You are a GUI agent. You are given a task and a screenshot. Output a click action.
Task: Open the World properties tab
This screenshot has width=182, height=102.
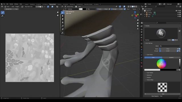click(x=142, y=40)
